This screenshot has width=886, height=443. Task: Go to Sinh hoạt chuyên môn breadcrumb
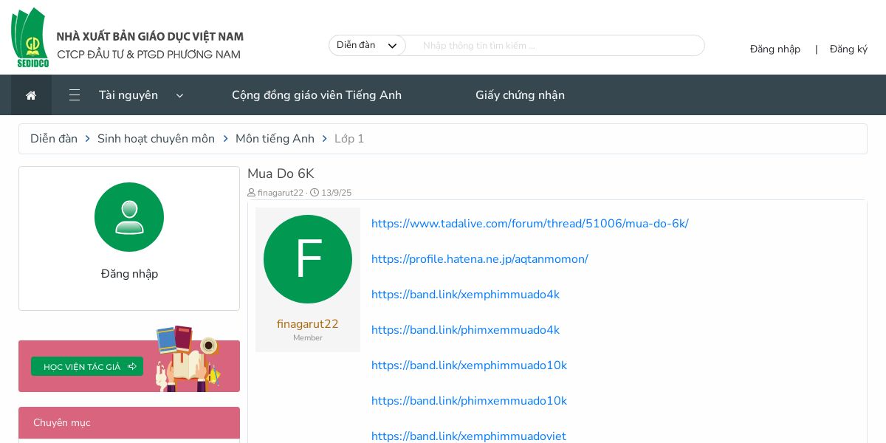(156, 139)
